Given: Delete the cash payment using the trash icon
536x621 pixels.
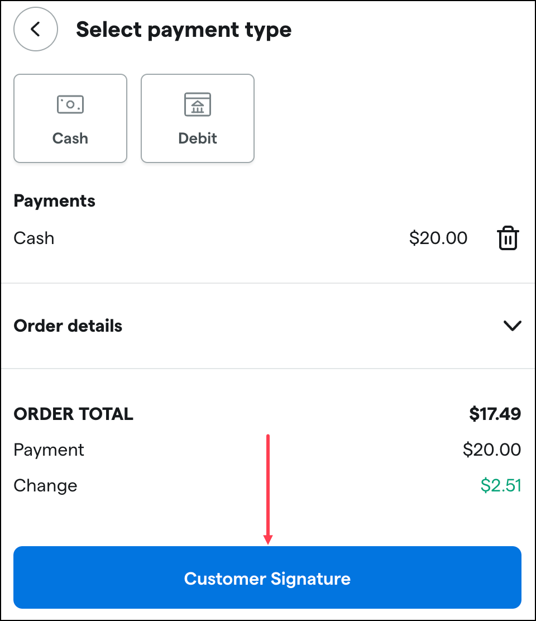Looking at the screenshot, I should [x=508, y=238].
